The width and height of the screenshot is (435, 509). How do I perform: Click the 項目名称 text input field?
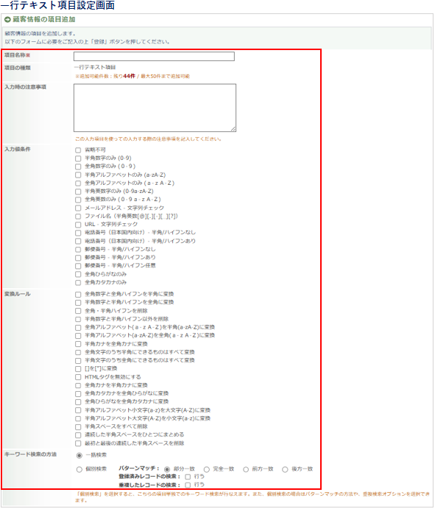[154, 57]
